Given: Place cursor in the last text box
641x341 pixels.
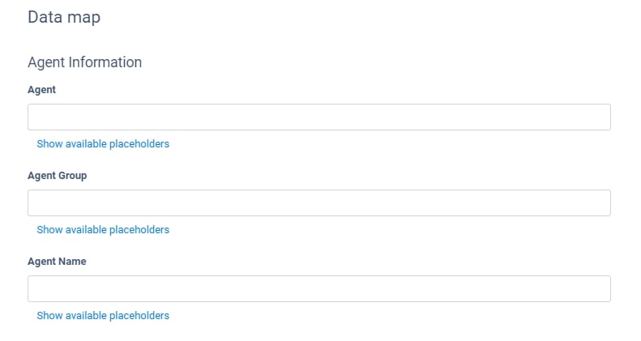Looking at the screenshot, I should tap(318, 288).
